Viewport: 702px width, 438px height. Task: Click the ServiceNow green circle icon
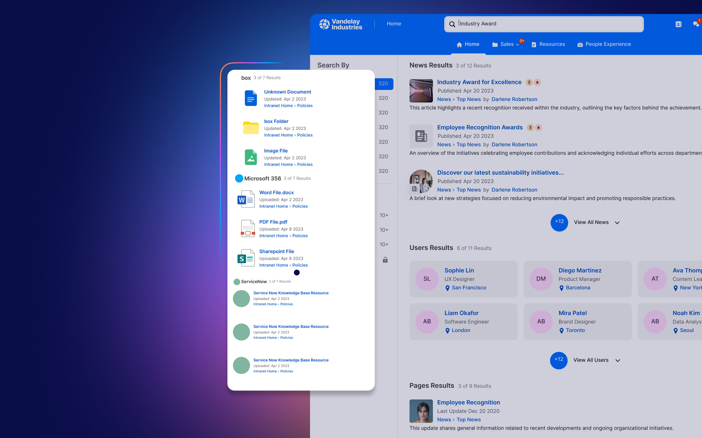click(x=237, y=282)
